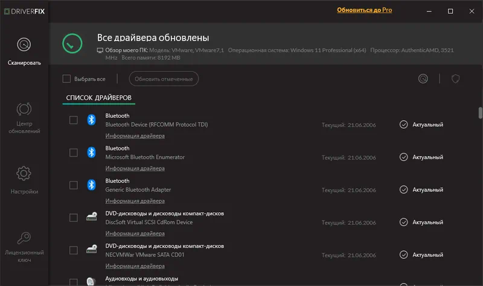Check the DiscSoft Virtual SCSI CdRom Device box
Image resolution: width=483 pixels, height=286 pixels.
click(x=73, y=218)
